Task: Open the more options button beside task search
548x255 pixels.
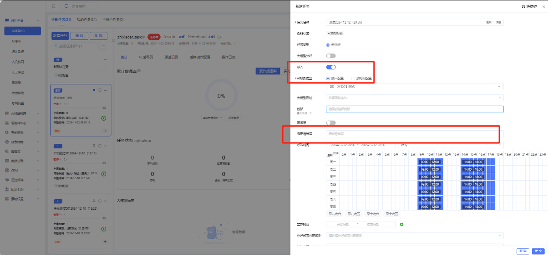Action: (103, 46)
